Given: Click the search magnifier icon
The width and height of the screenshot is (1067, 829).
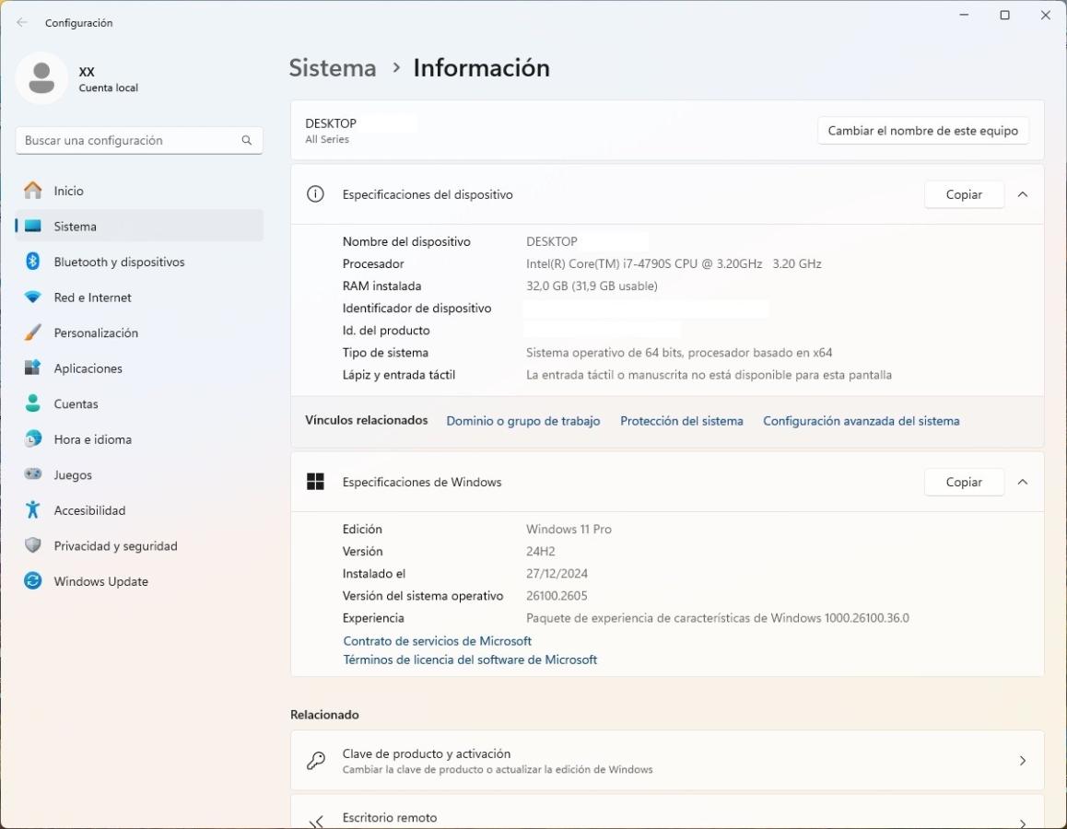Looking at the screenshot, I should point(246,141).
